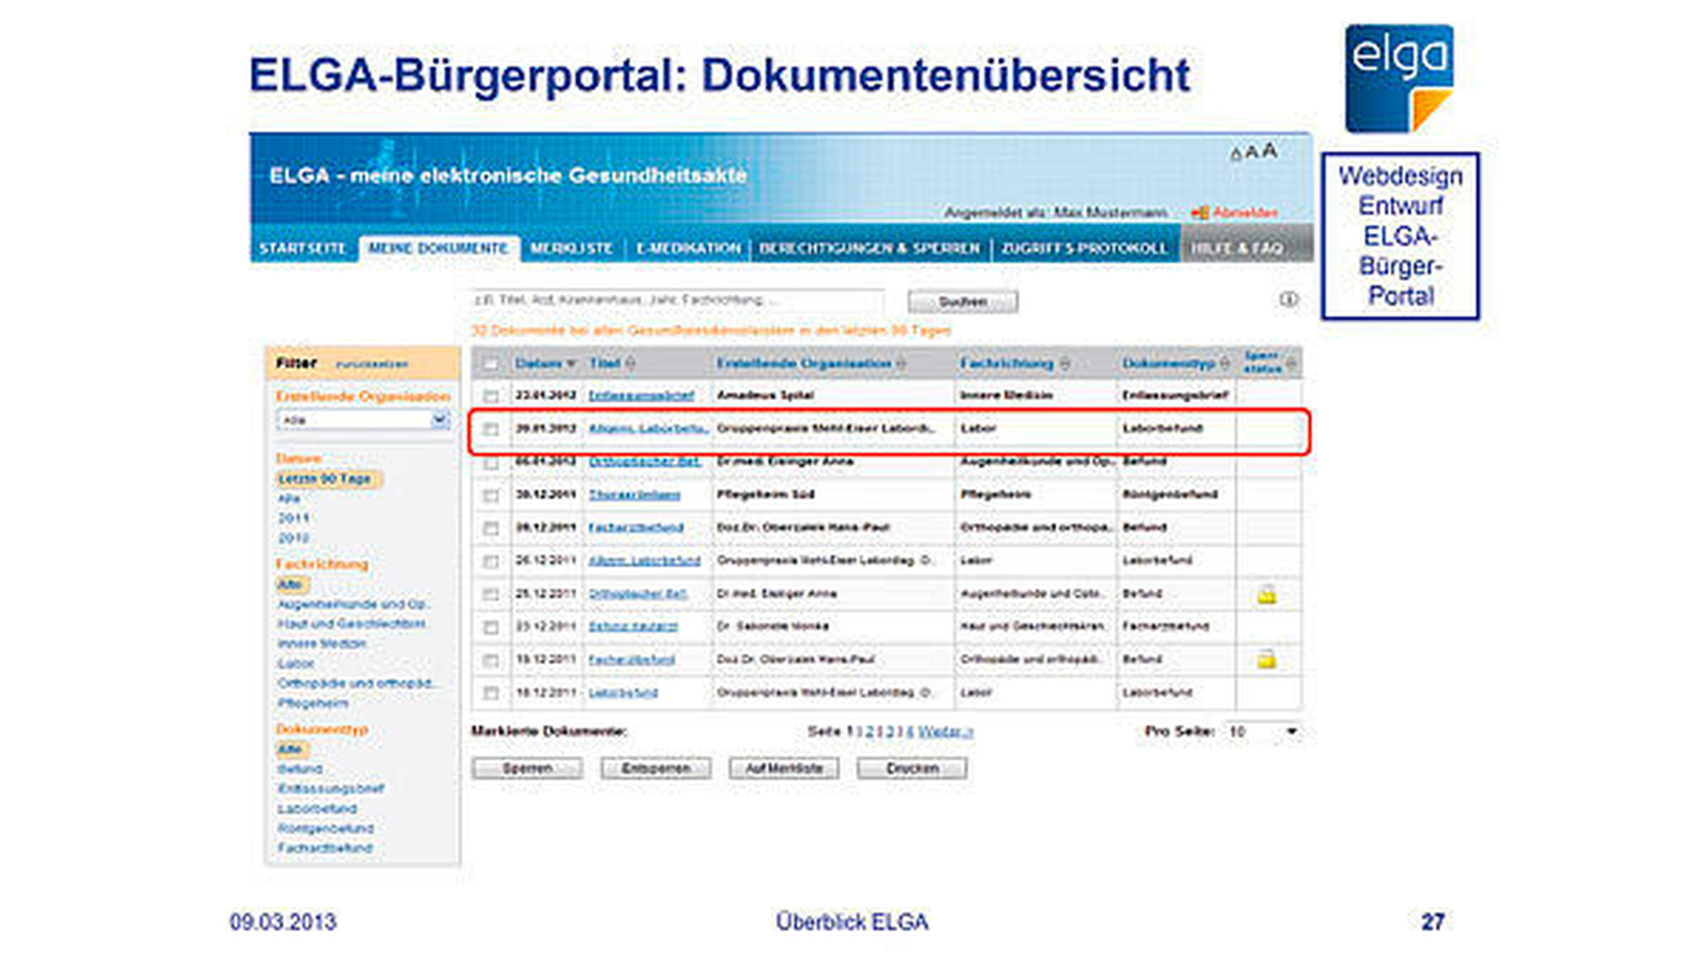Click the sort icon beside the Sperrstatus header

[x=1291, y=363]
